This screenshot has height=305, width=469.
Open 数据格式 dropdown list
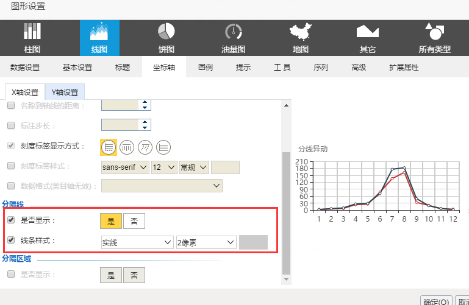tap(162, 186)
